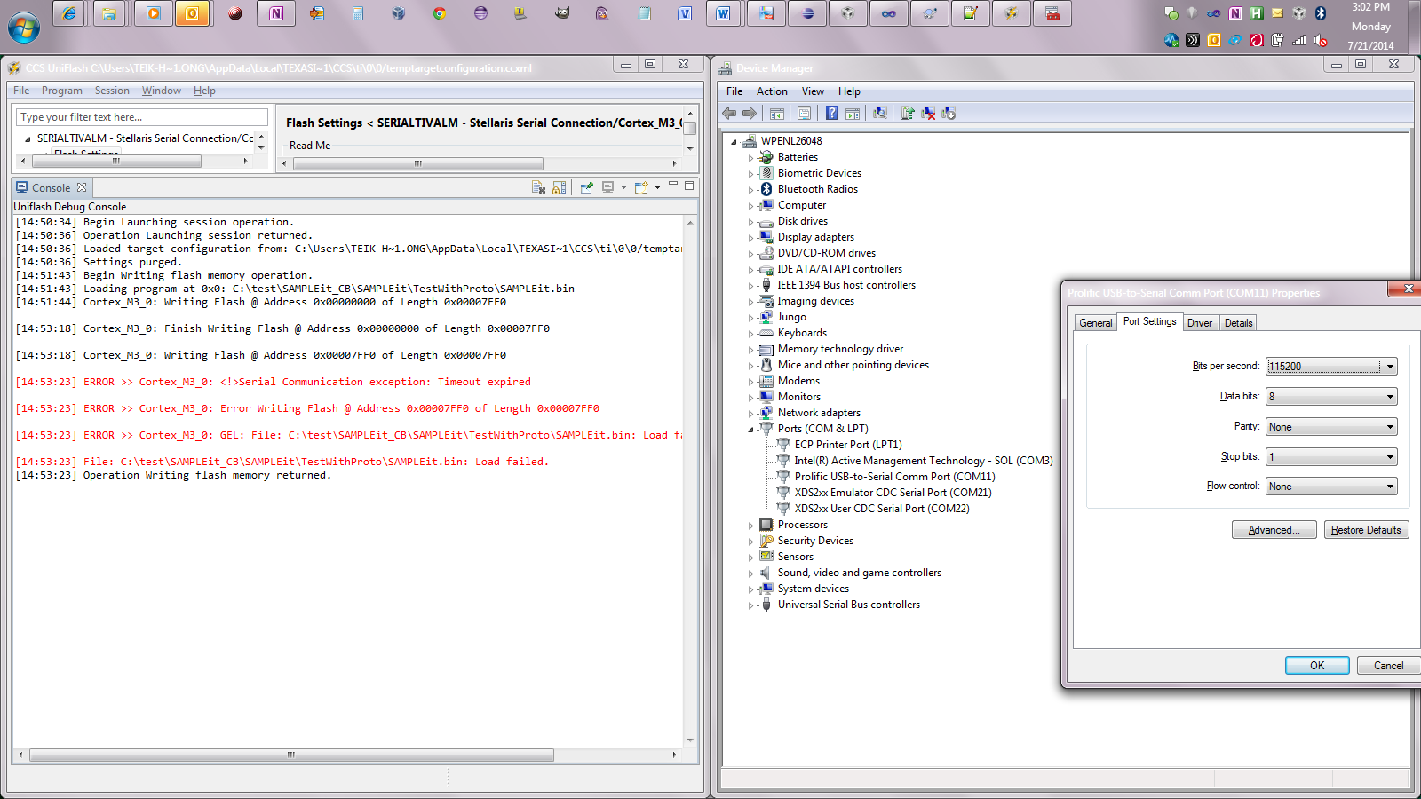
Task: Confirm port settings with OK
Action: [x=1317, y=666]
